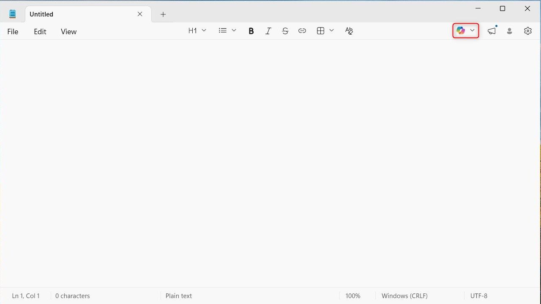The image size is (541, 304).
Task: Expand the list options chevron
Action: click(x=234, y=30)
